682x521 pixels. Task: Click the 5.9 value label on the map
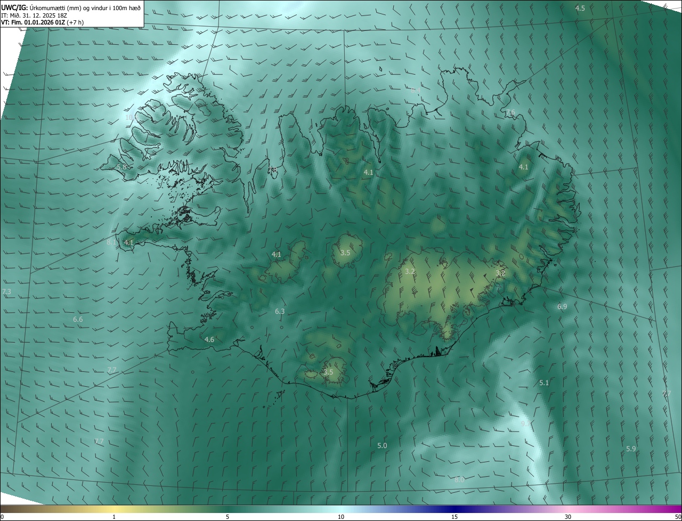[x=631, y=449]
